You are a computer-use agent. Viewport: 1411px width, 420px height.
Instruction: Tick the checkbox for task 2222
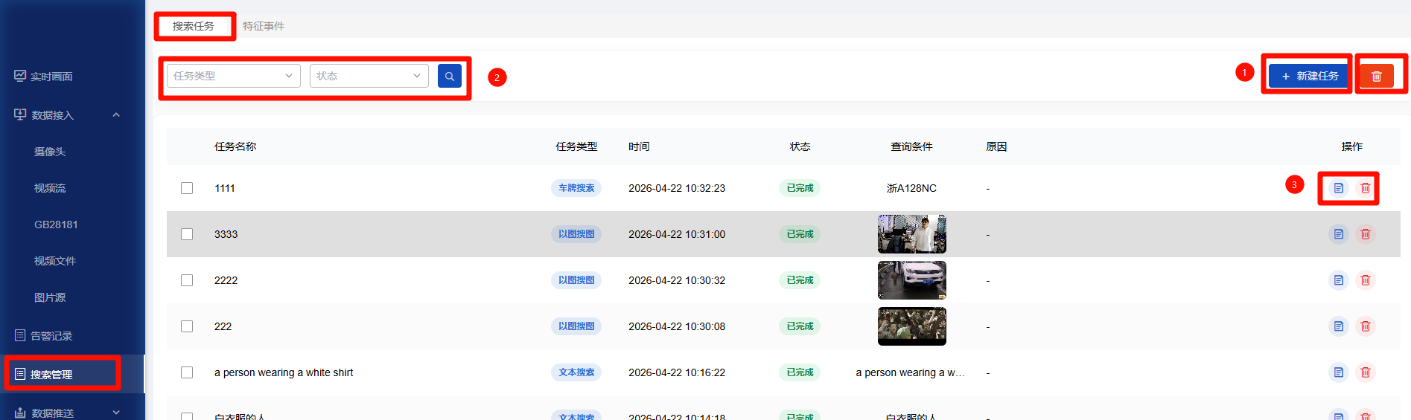(187, 280)
